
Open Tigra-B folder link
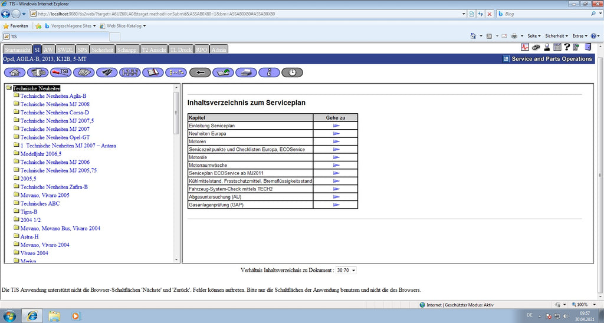coord(29,212)
